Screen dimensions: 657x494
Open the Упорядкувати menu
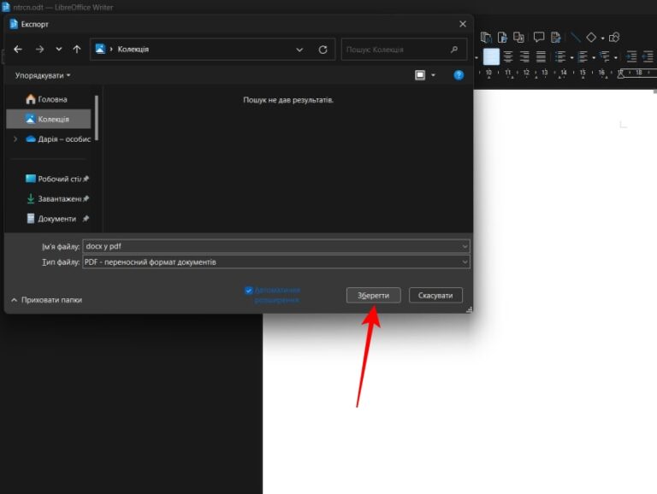point(43,75)
